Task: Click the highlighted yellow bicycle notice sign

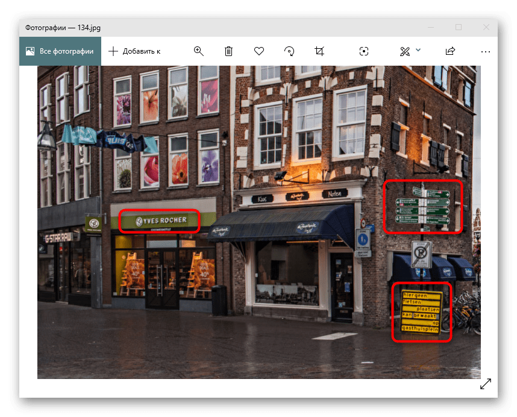Action: (x=422, y=312)
